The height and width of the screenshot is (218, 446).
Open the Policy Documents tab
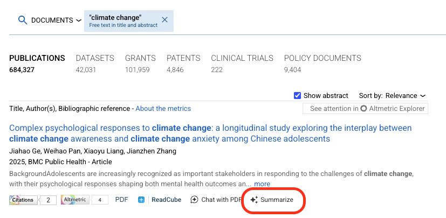coord(323,58)
